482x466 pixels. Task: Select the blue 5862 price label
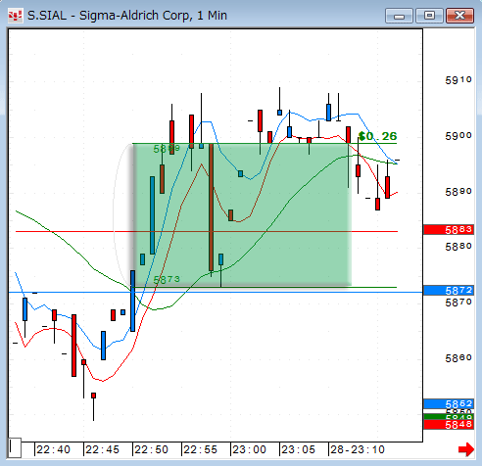click(x=449, y=403)
